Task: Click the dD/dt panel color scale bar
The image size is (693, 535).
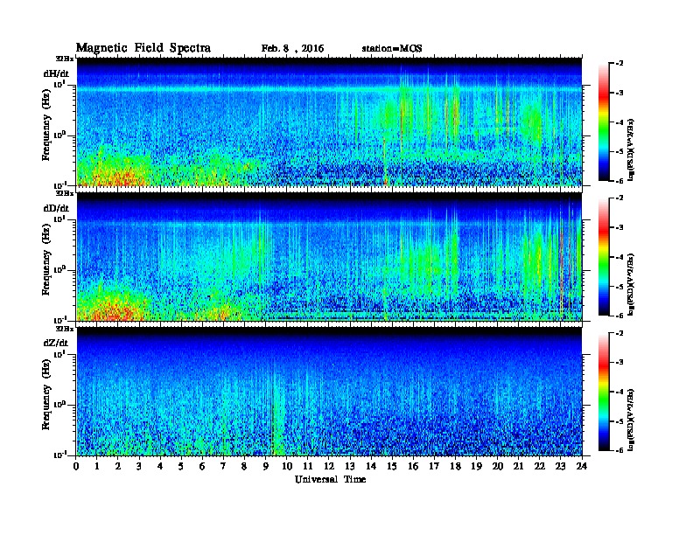Action: 604,256
